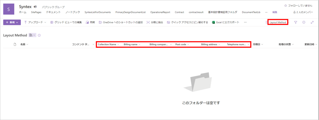Open the DocumentTestLib navigation link

click(251, 12)
